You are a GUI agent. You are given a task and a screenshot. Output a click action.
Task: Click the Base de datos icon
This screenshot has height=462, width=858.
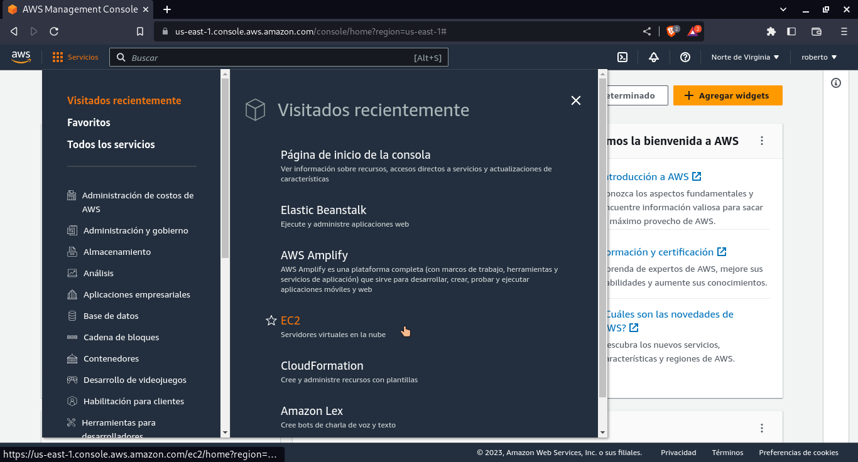click(x=72, y=316)
